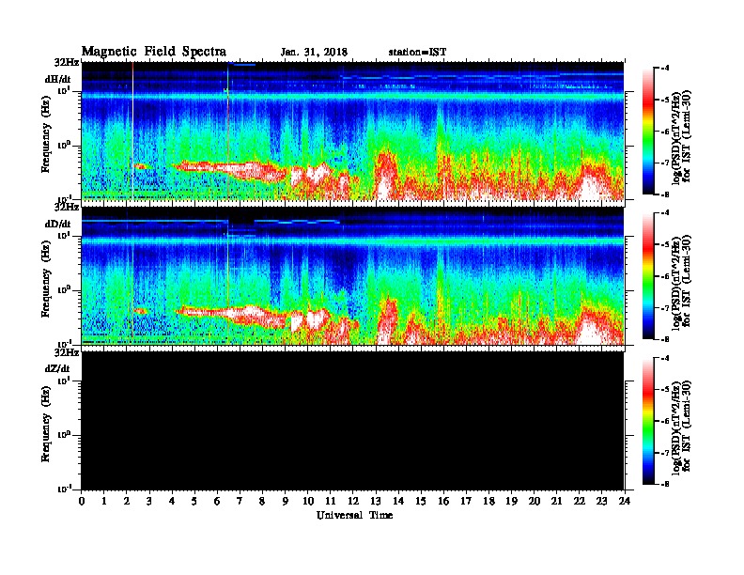The image size is (744, 575).
Task: Click the hour 23 tick label on the time axis
Action: (601, 501)
